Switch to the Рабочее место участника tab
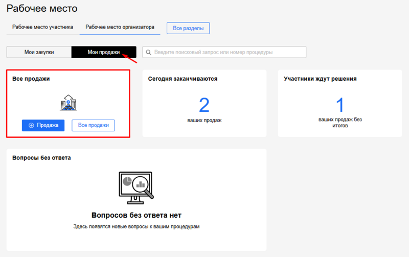The height and width of the screenshot is (257, 409). (42, 27)
